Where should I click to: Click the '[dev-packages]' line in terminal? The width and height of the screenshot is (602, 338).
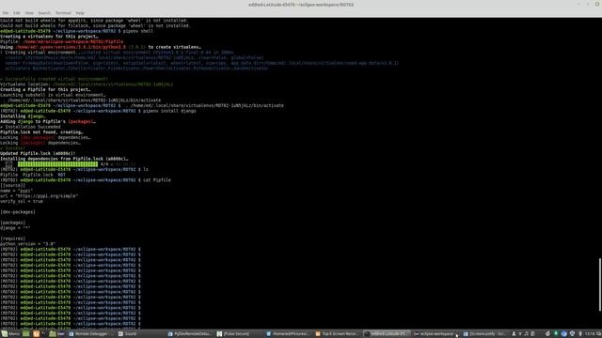pos(18,212)
